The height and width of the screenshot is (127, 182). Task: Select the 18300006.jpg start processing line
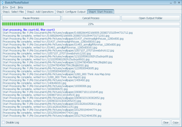point(47,86)
